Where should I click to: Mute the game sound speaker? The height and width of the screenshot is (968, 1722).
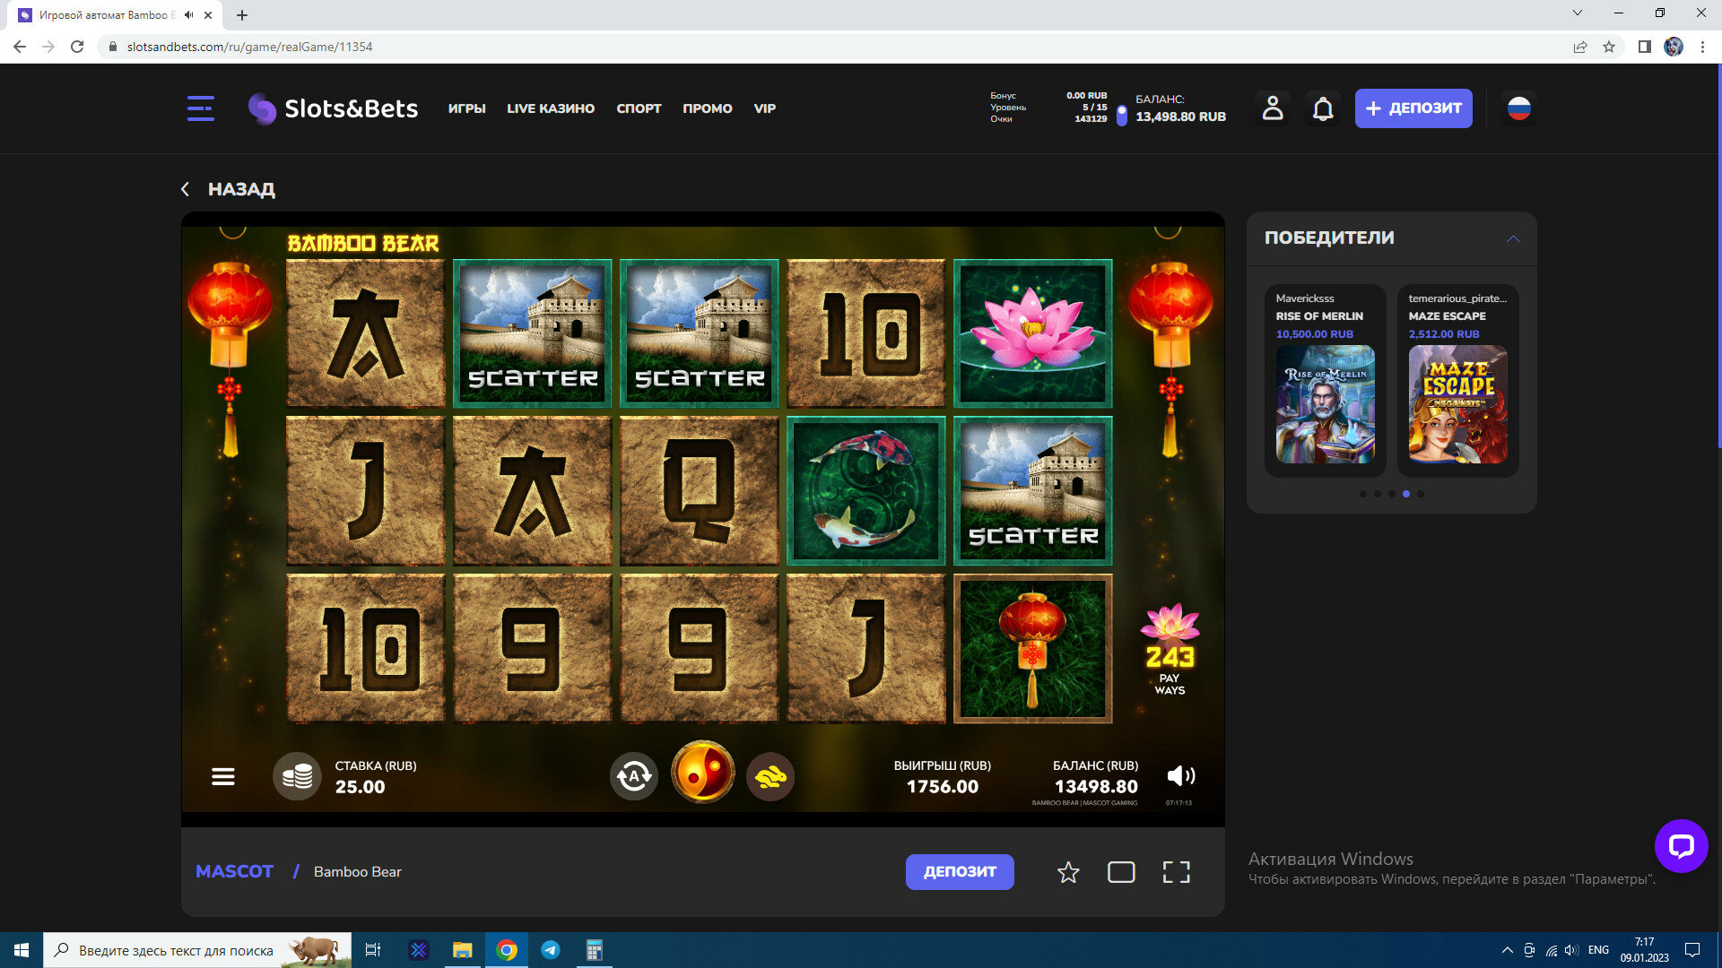coord(1180,776)
